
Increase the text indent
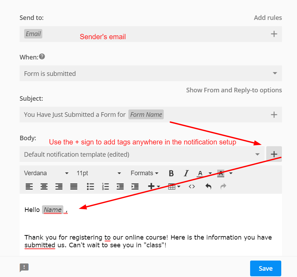(x=135, y=186)
